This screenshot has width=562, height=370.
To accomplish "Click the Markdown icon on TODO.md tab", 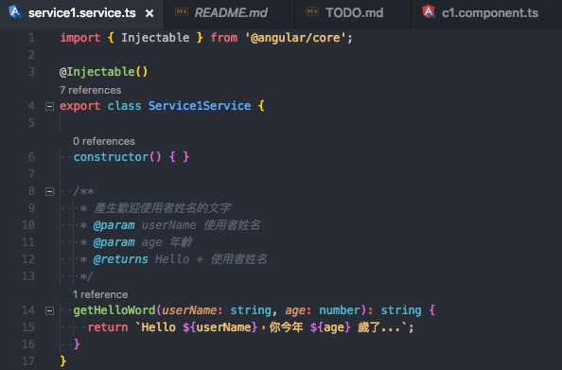I will [312, 12].
